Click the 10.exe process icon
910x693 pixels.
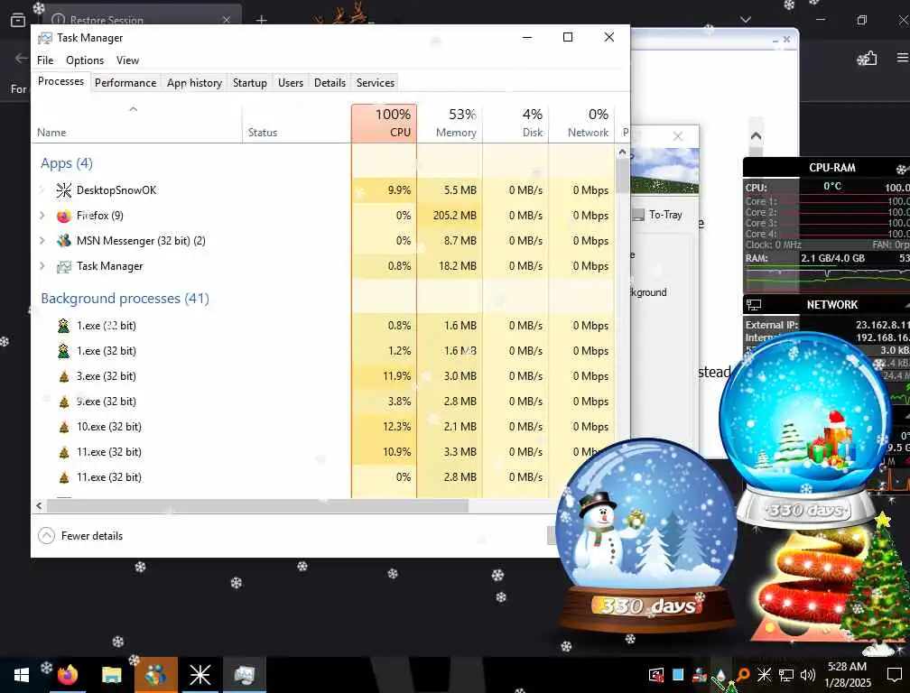(x=64, y=427)
